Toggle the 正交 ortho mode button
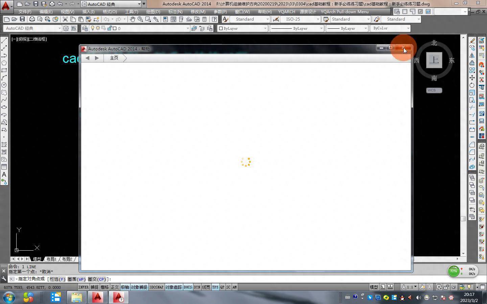Viewport: 487px width, 304px height. [115, 287]
